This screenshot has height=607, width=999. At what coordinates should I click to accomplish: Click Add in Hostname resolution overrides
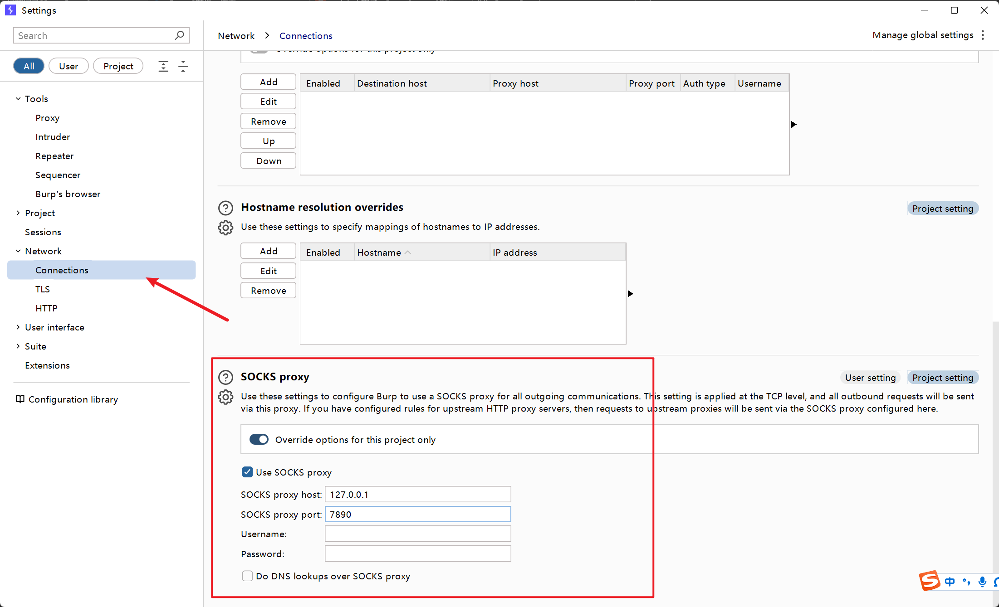point(268,251)
